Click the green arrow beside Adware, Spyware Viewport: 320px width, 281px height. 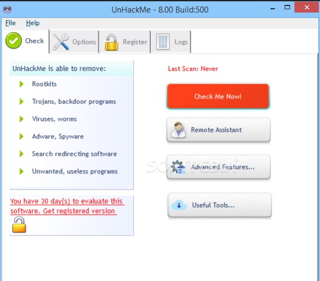coord(21,136)
